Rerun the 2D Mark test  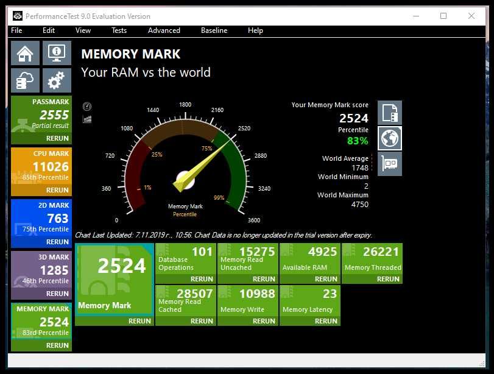(x=57, y=242)
